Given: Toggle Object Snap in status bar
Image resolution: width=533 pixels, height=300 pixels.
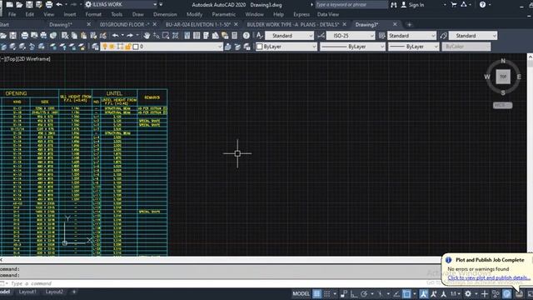Looking at the screenshot, I should tap(406, 294).
